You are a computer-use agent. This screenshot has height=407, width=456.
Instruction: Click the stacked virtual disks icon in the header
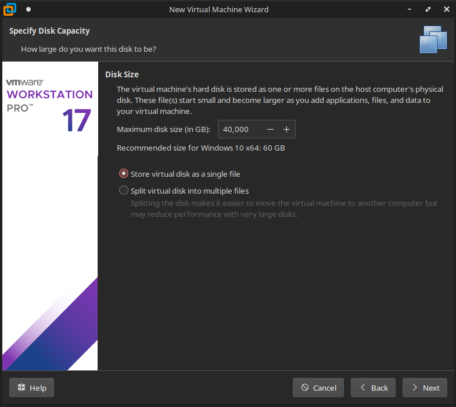point(433,40)
